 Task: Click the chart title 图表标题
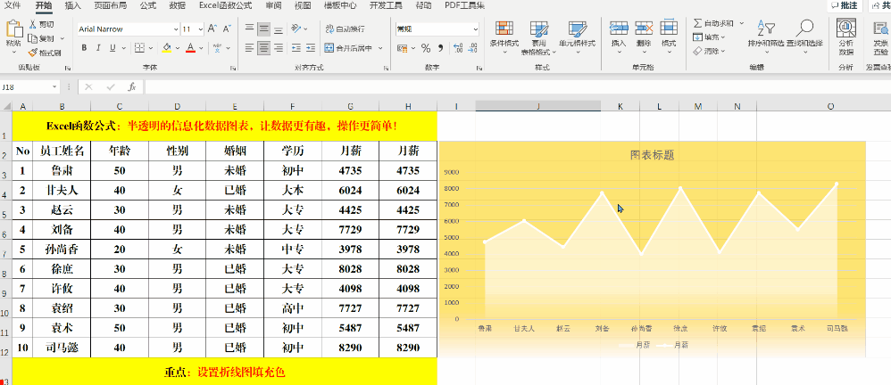coord(653,155)
